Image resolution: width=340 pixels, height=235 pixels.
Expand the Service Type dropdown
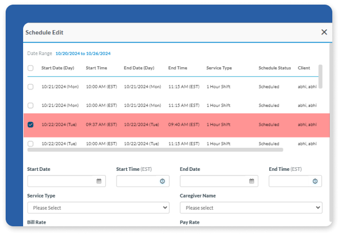click(x=98, y=208)
